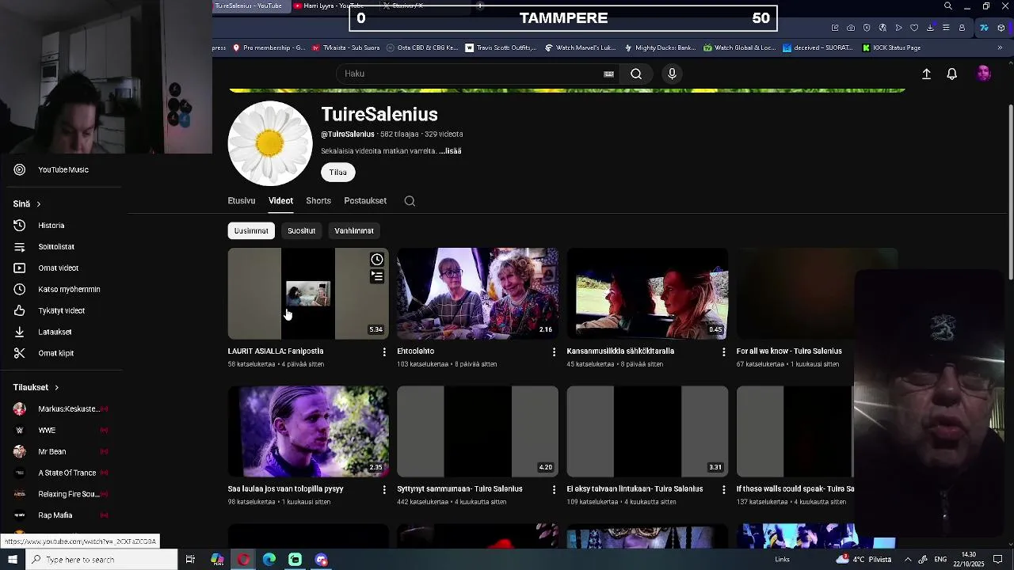Open options for Syttynyt sammumaan video
The height and width of the screenshot is (570, 1014).
coord(554,489)
